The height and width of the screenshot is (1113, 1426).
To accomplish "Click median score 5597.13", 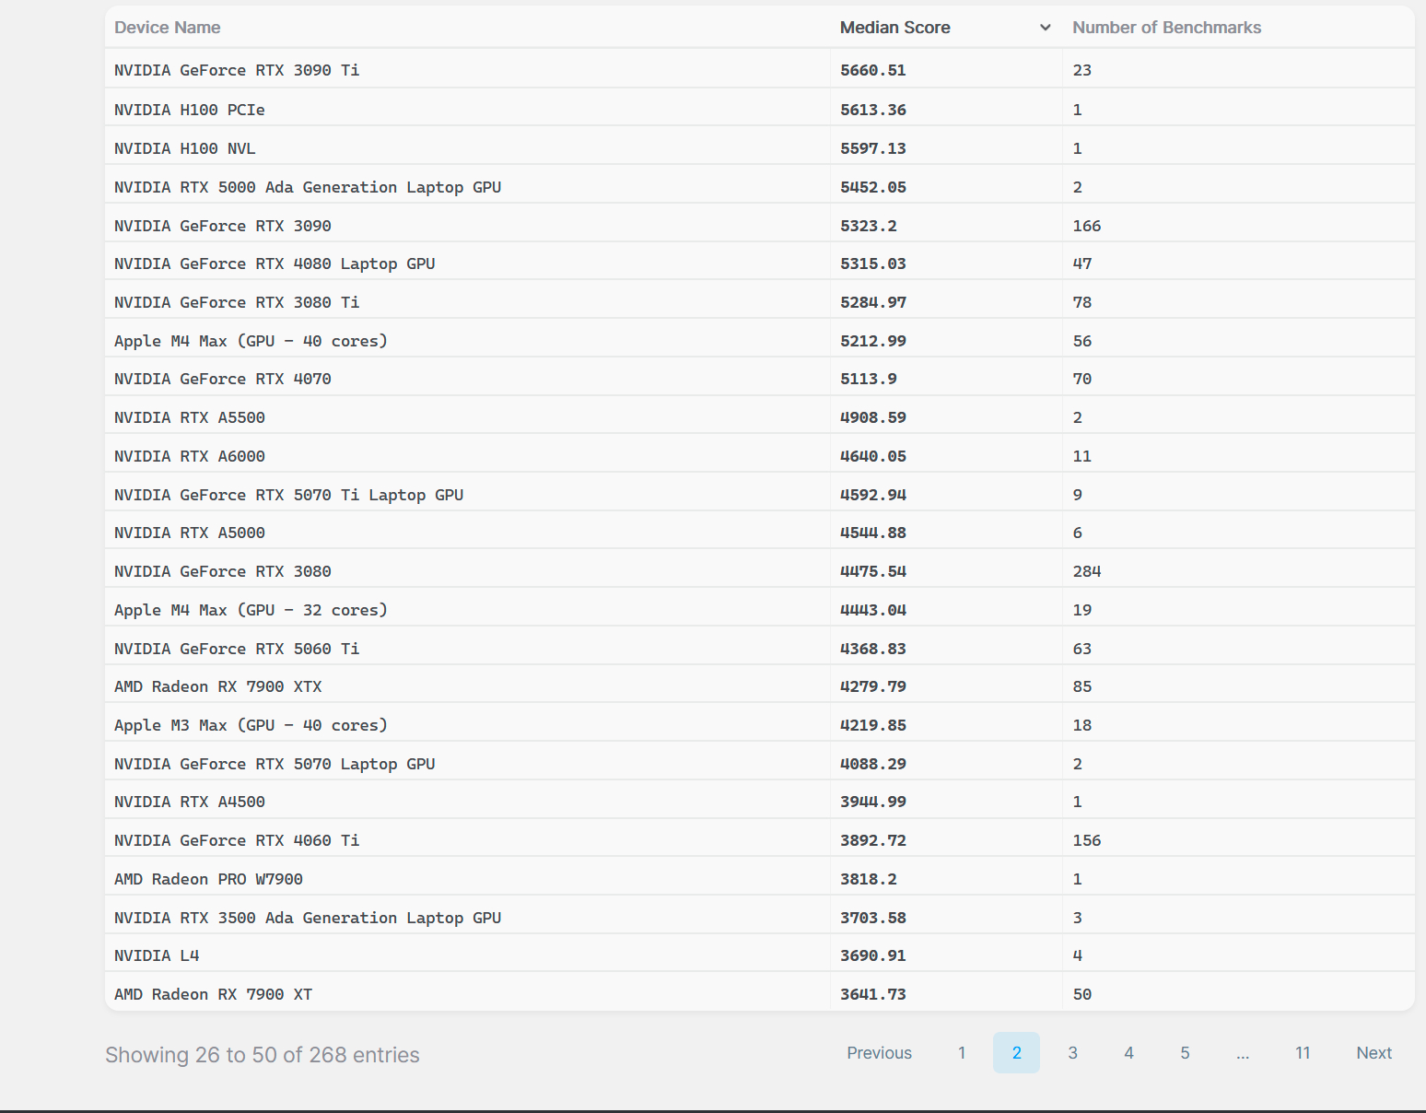I will tap(873, 148).
